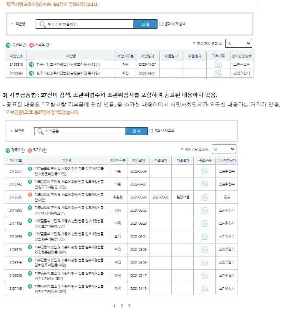Open bill 민주시민교육지원법안(한병도의원 등 12인)
Viewport: 282px width, 321px height.
[x=68, y=64]
